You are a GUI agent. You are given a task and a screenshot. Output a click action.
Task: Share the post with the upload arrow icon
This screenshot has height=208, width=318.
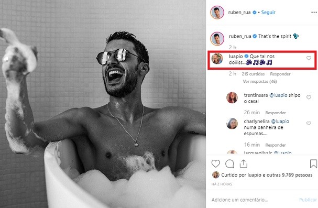244,164
